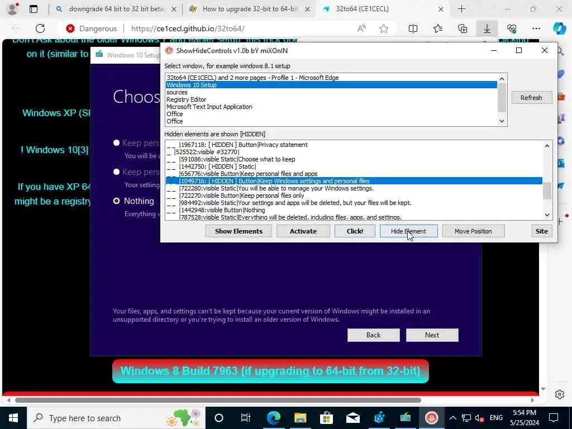Image resolution: width=572 pixels, height=429 pixels.
Task: Click the Move Position button
Action: click(473, 231)
